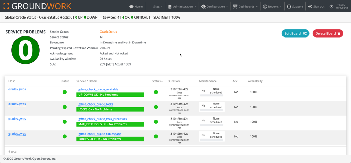Click the Administration clipboard icon
The image size is (351, 163).
[x=170, y=6]
